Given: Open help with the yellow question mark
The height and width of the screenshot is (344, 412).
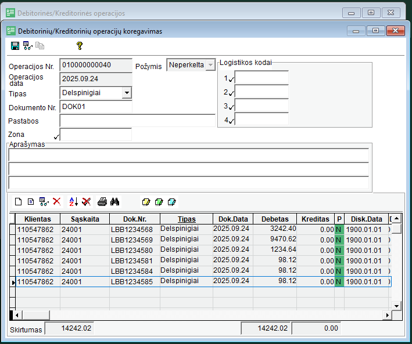Looking at the screenshot, I should tap(80, 46).
